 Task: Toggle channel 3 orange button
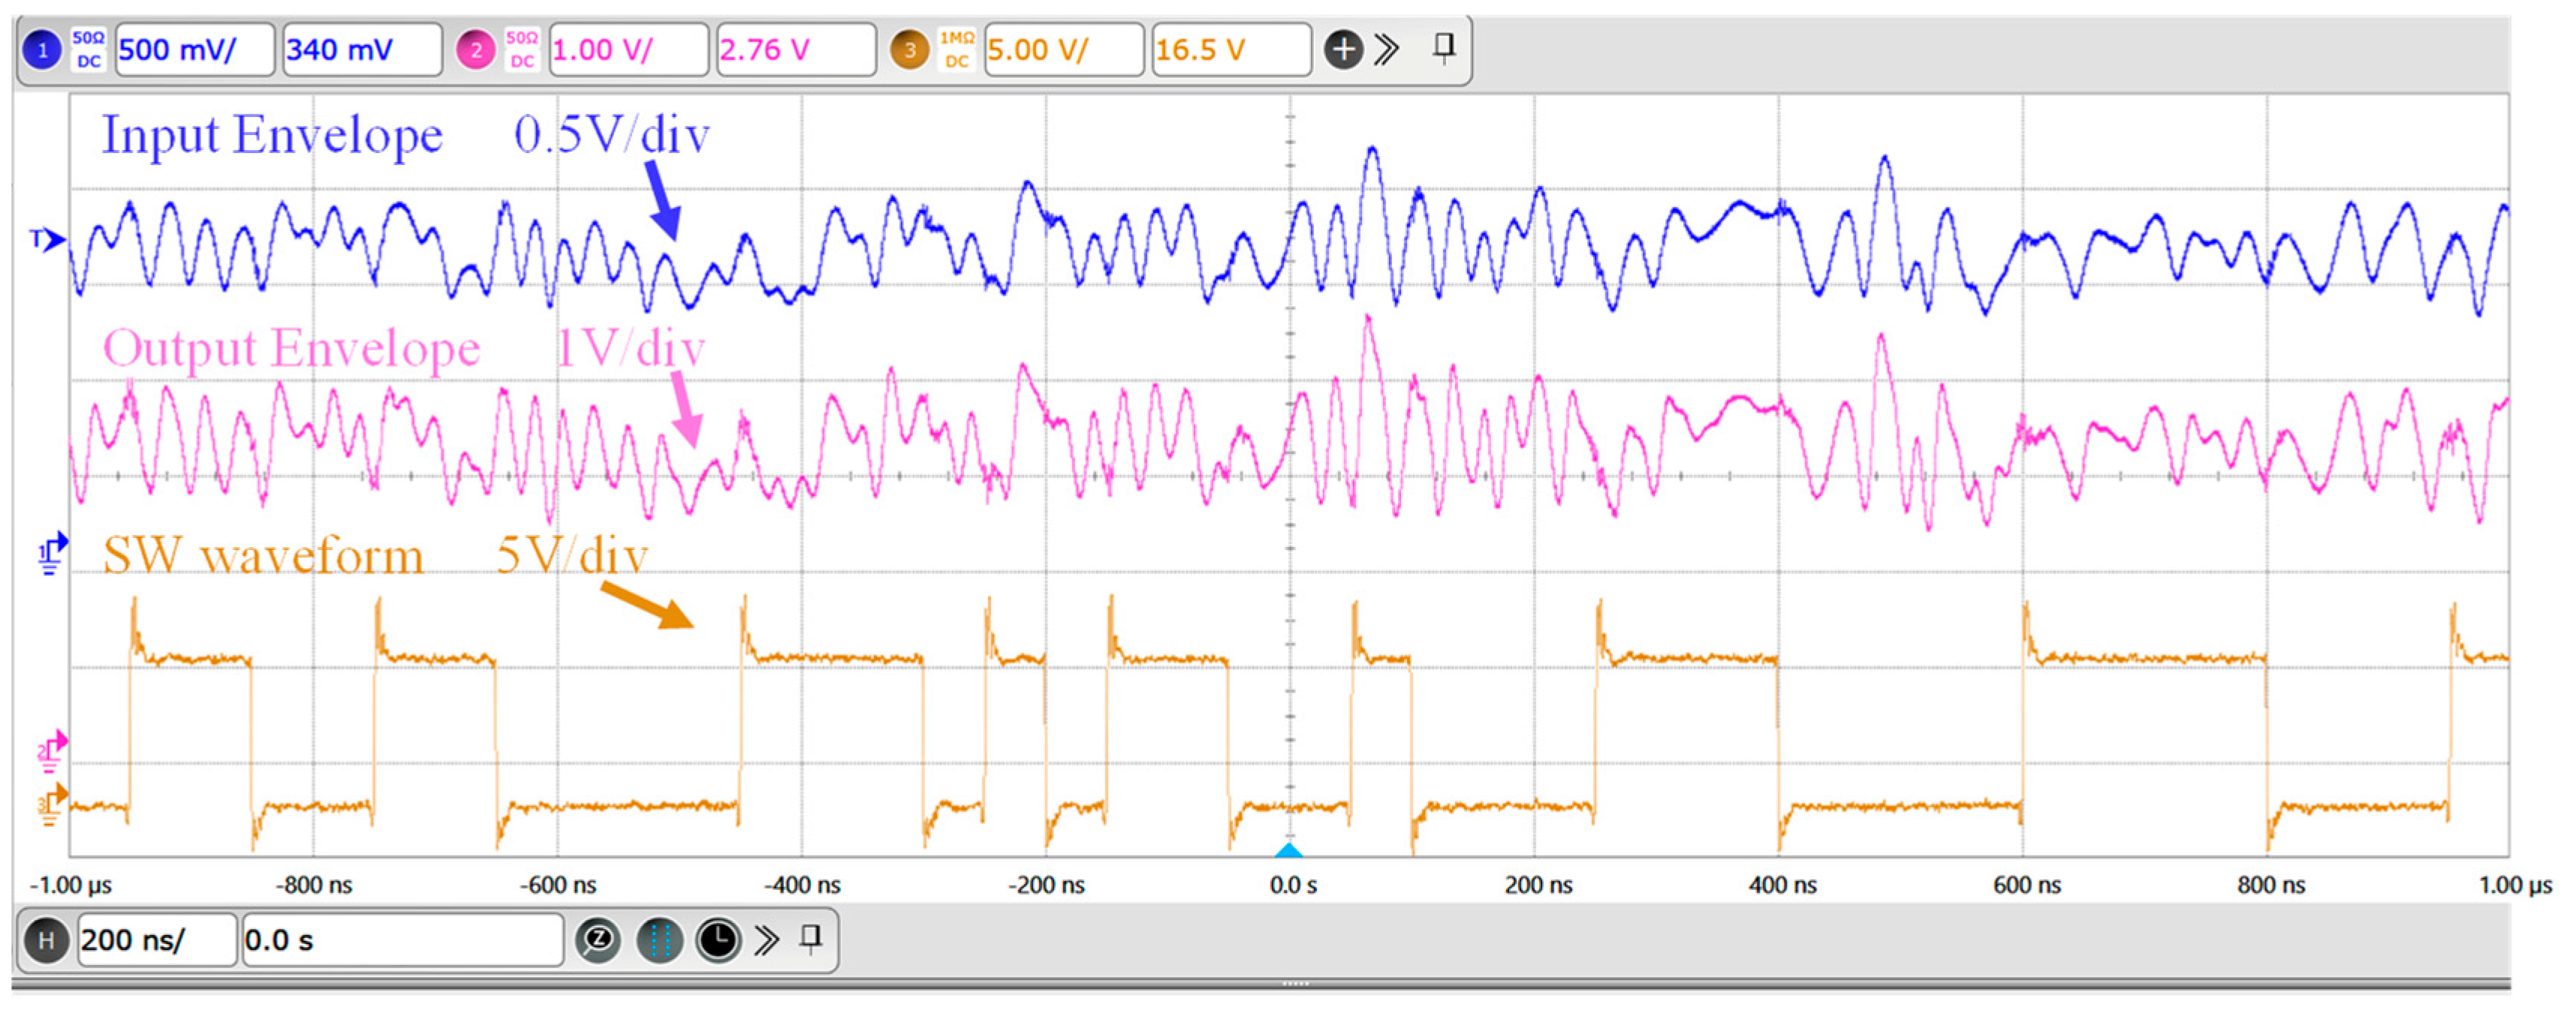(x=910, y=50)
